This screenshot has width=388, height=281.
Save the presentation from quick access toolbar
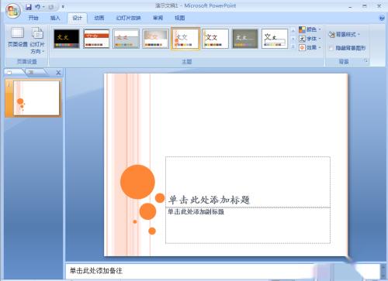click(x=29, y=7)
